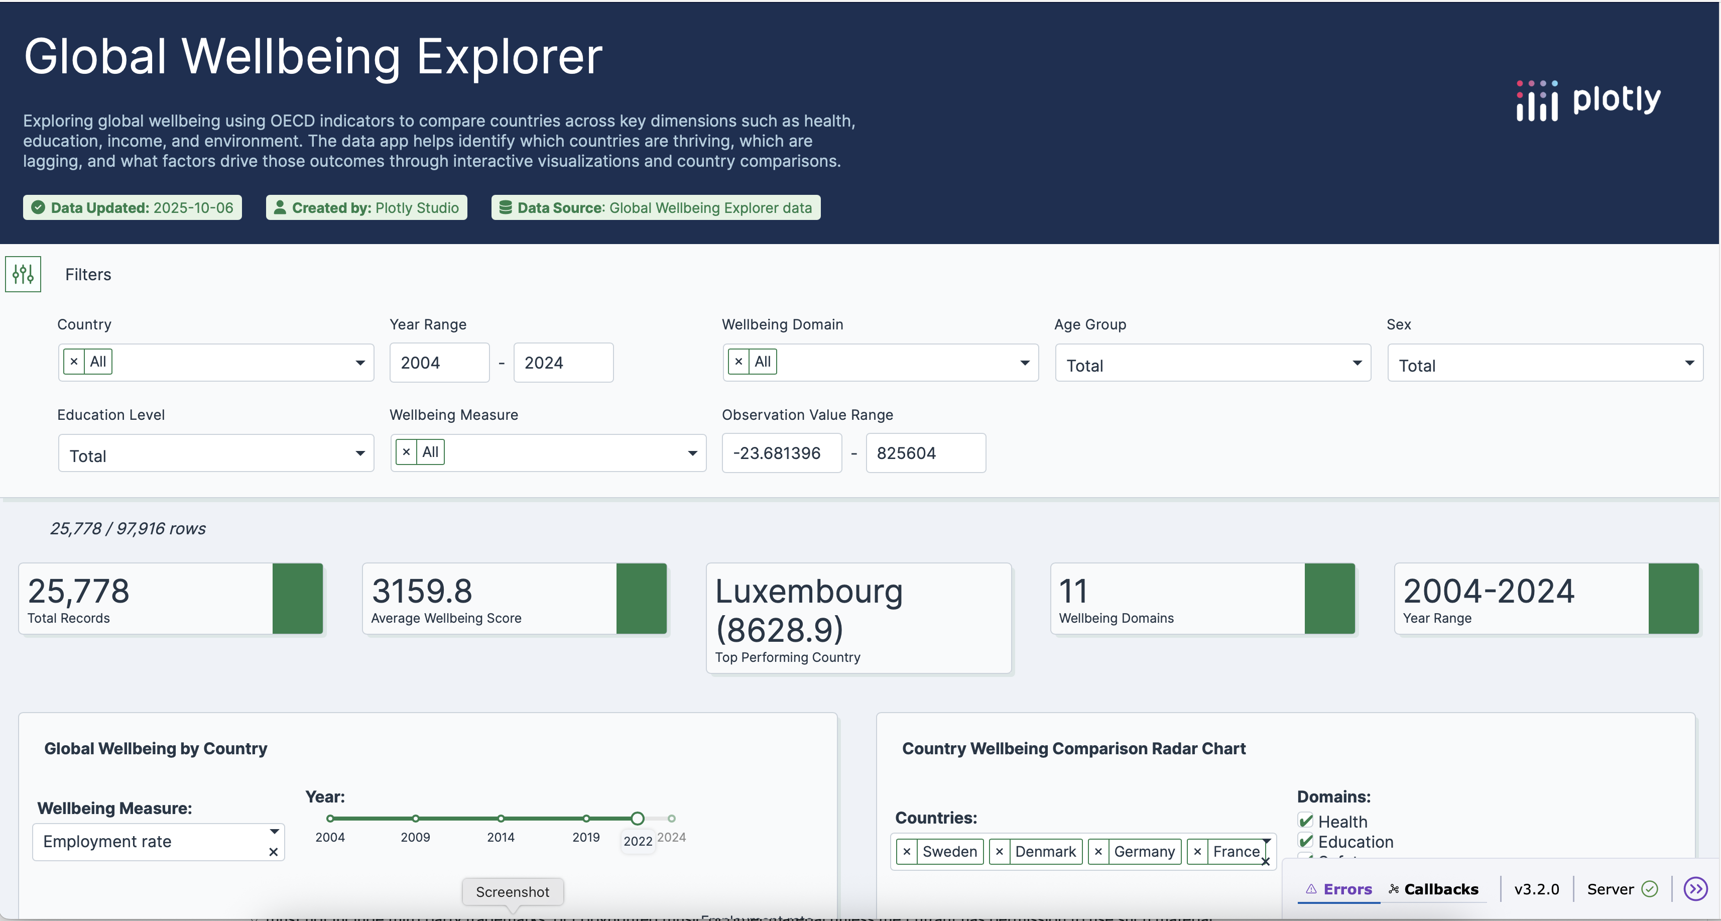Remove the Sweden tag from Countries

click(907, 852)
